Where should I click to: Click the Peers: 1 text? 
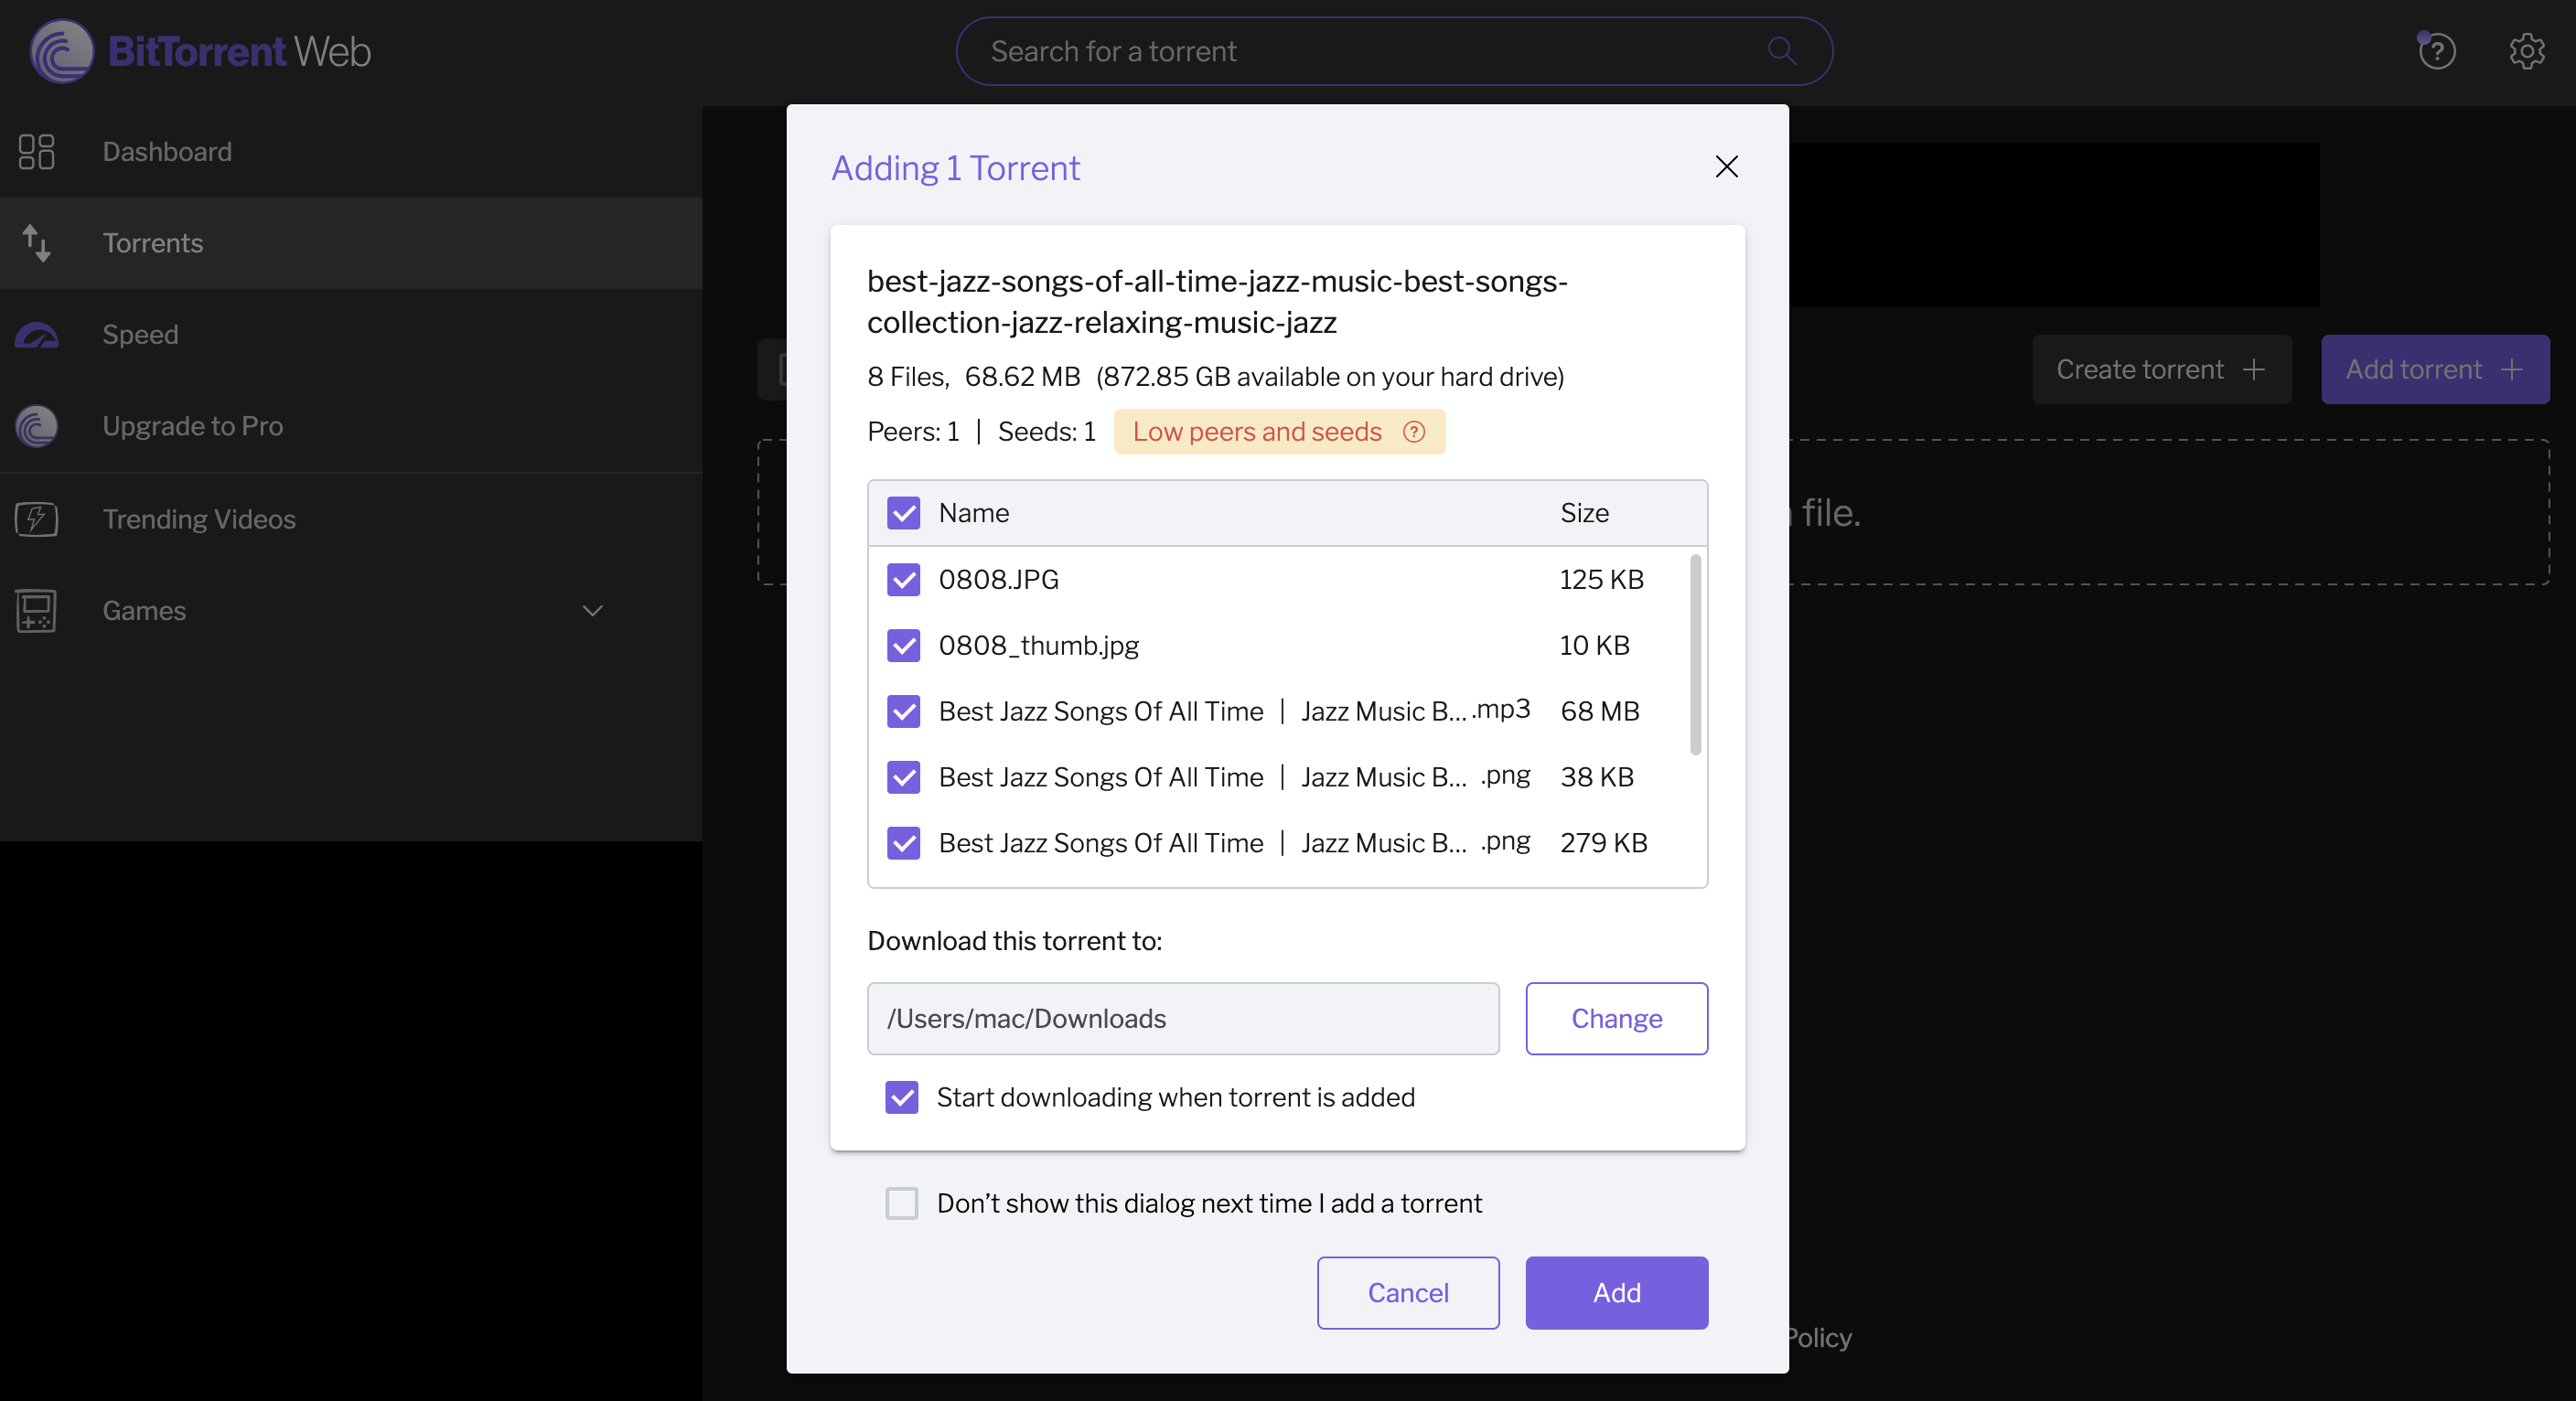(x=913, y=432)
